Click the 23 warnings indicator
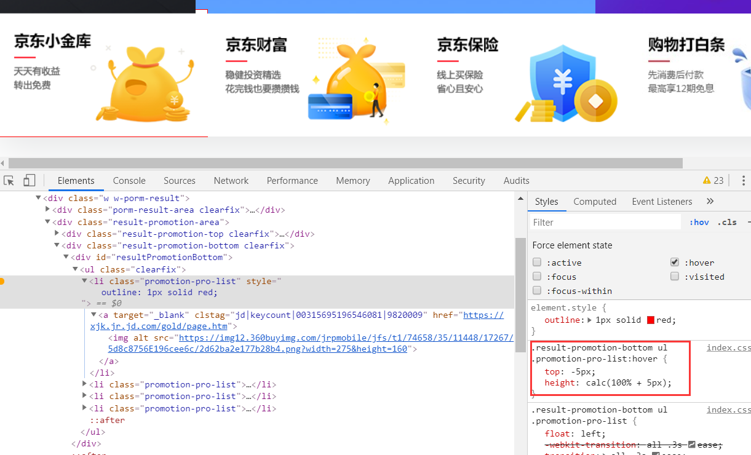This screenshot has height=455, width=751. point(713,180)
